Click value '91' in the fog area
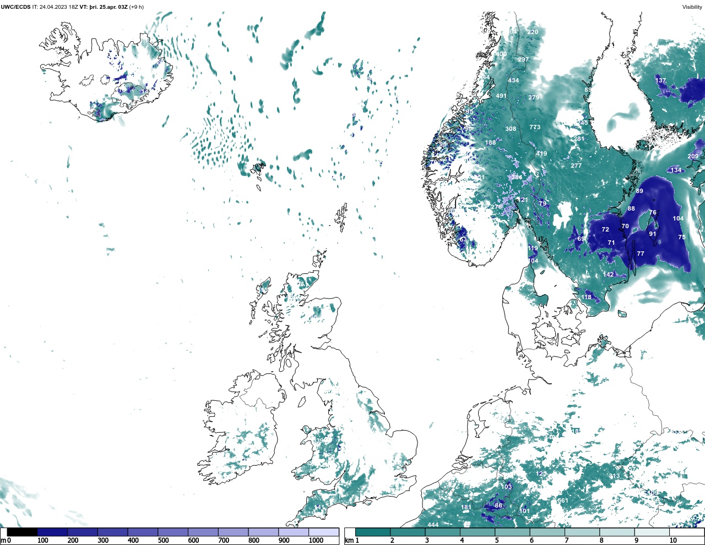 [653, 234]
